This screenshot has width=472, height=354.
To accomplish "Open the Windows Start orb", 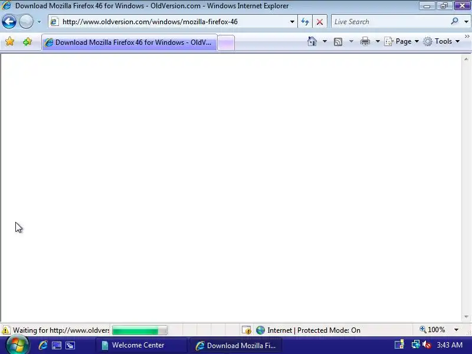I will (x=17, y=345).
